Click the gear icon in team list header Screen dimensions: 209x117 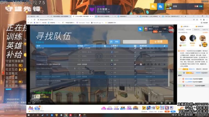point(105,46)
